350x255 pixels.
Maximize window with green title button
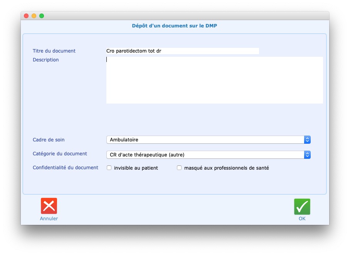(42, 16)
